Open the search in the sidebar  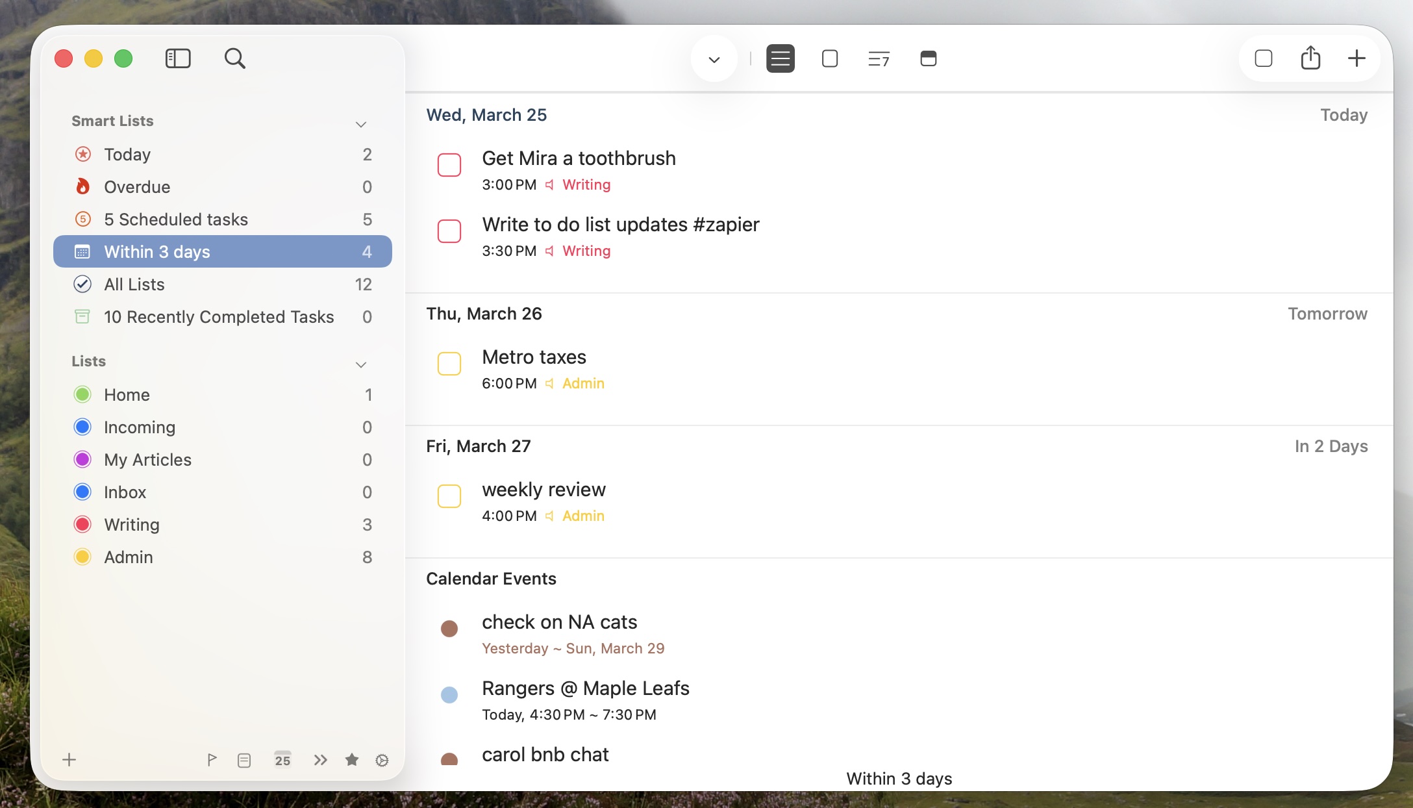235,58
